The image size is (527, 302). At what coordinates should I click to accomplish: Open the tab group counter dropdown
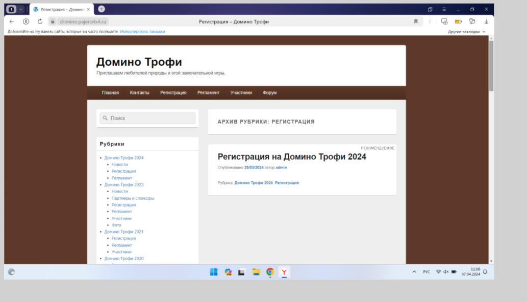point(15,9)
